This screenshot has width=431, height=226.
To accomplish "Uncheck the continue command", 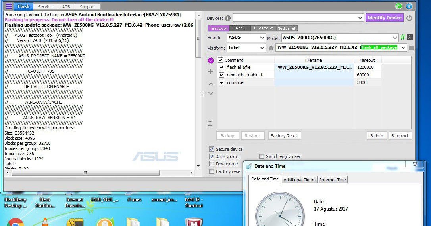I will click(x=221, y=82).
